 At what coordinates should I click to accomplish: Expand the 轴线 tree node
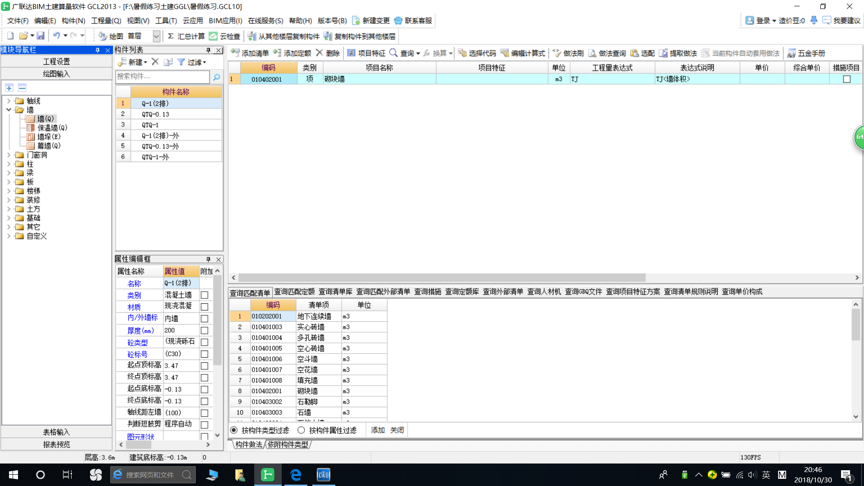(x=9, y=101)
